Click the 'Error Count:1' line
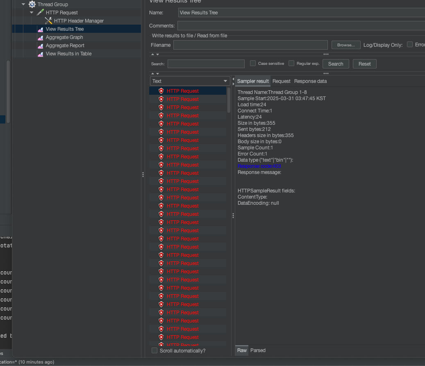 252,154
